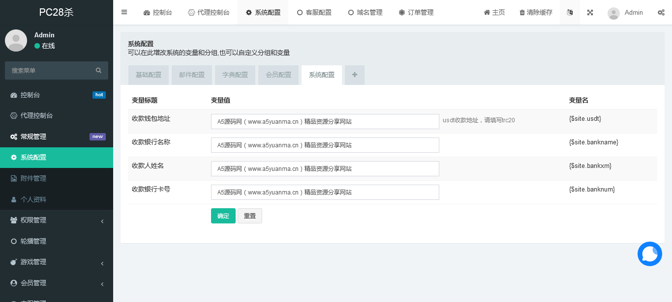The image size is (672, 302).
Task: Click the 收款银行名称 value input
Action: pos(325,145)
